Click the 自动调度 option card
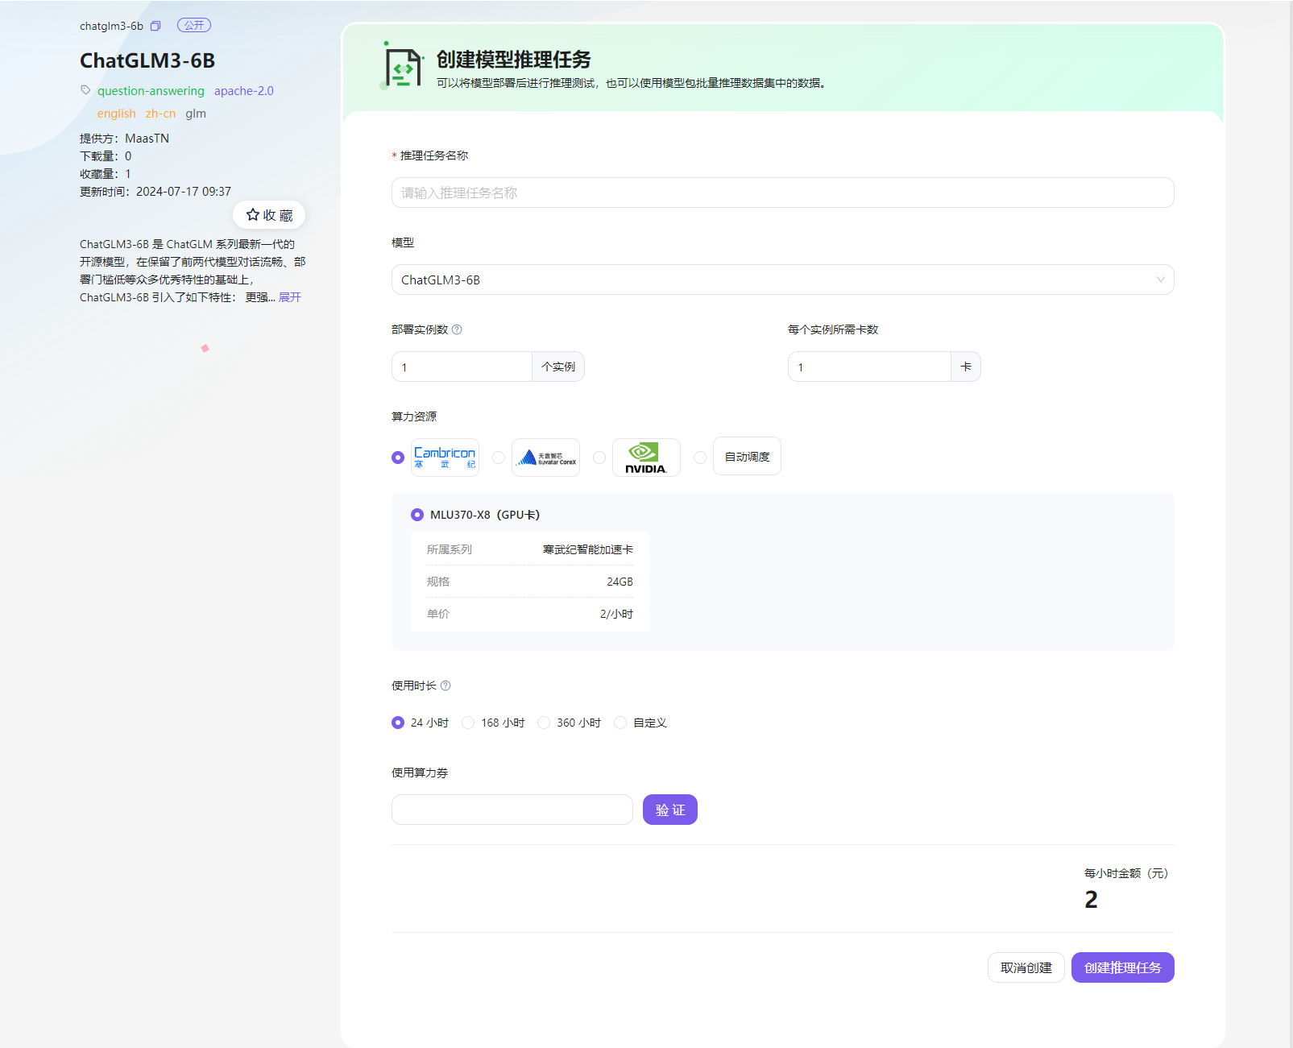This screenshot has width=1293, height=1048. (x=747, y=457)
